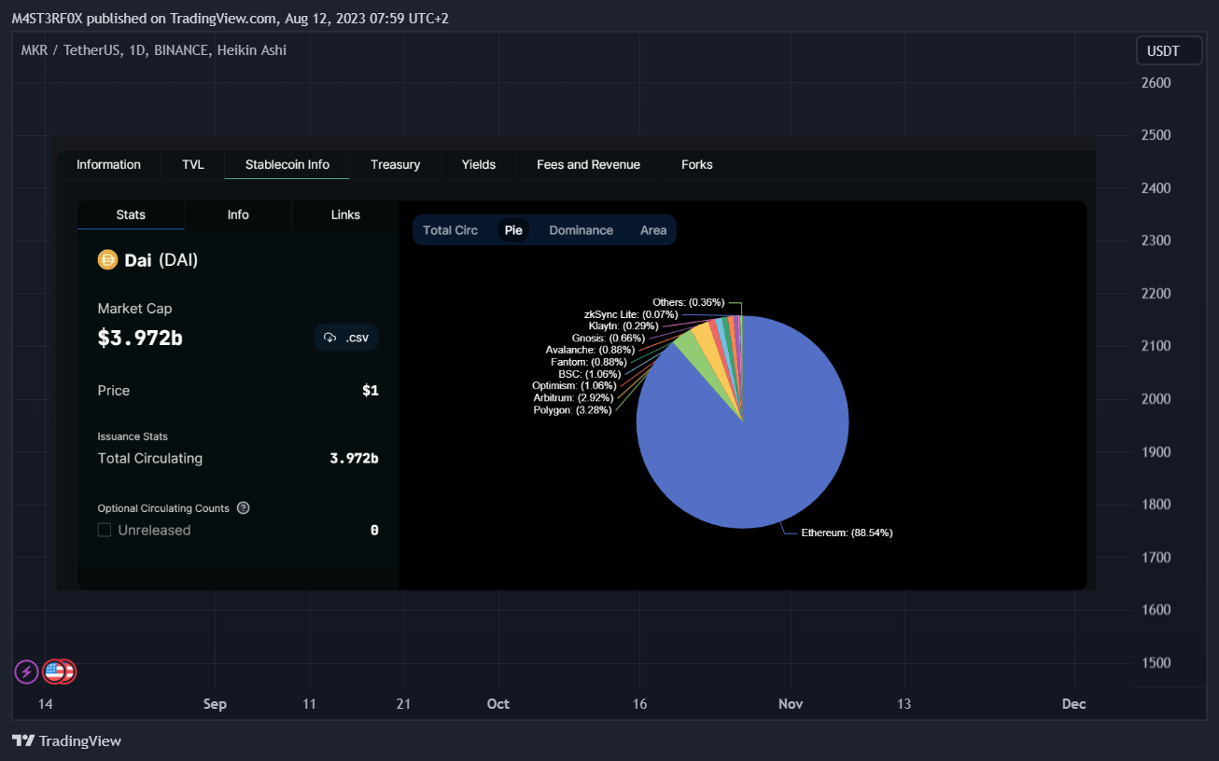The image size is (1219, 761).
Task: Click the purple lightning bolt event icon
Action: point(26,671)
